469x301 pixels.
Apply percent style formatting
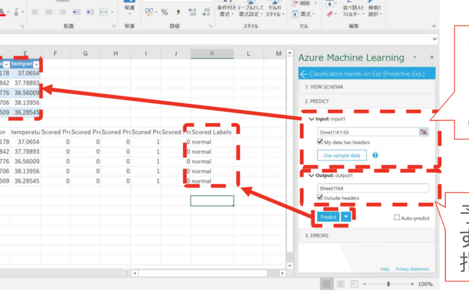point(164,12)
